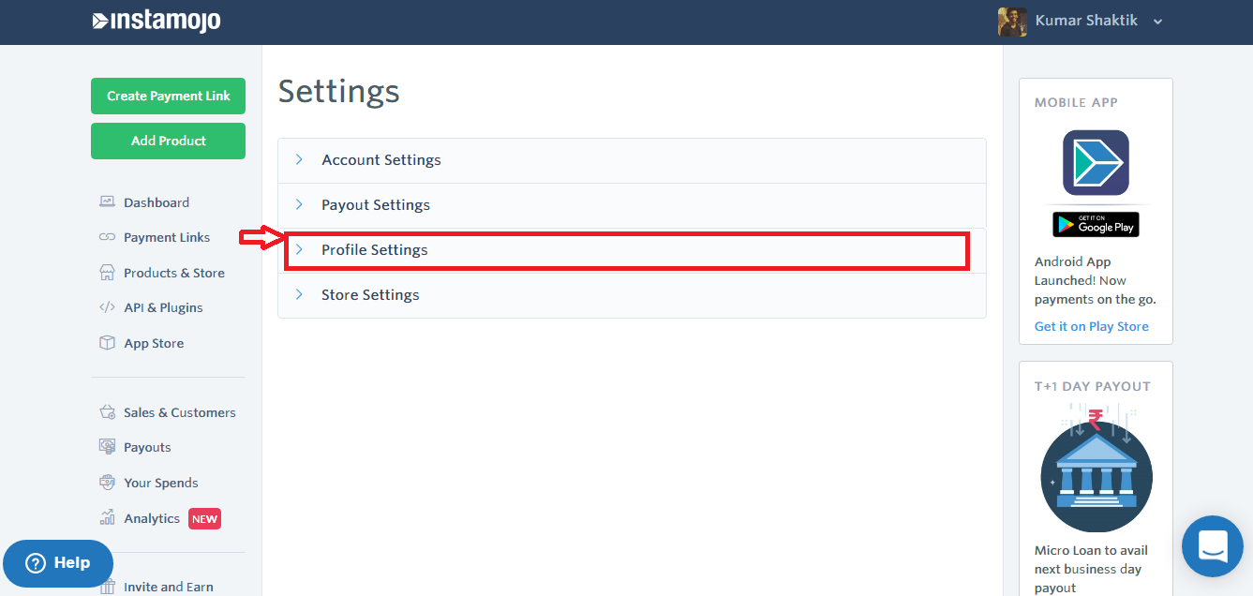Open the Account Settings section
The image size is (1253, 596).
632,160
